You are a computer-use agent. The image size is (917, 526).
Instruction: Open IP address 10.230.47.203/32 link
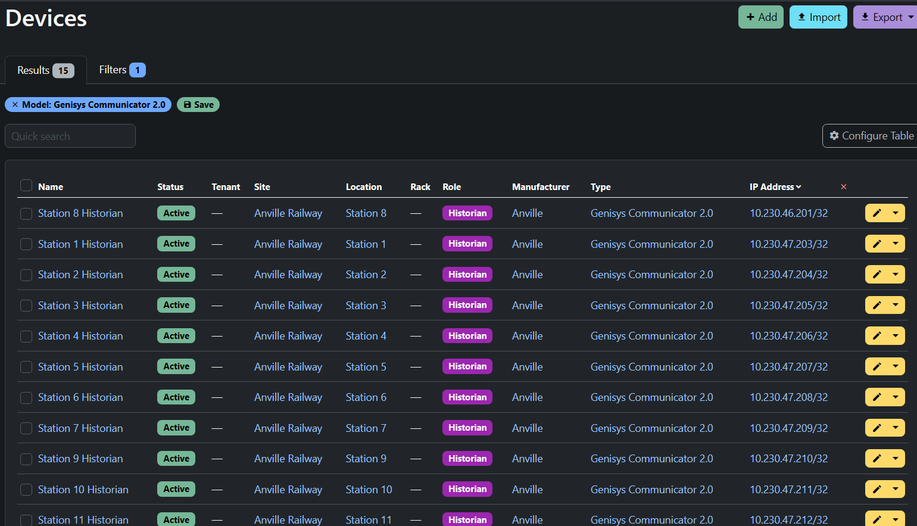click(788, 244)
